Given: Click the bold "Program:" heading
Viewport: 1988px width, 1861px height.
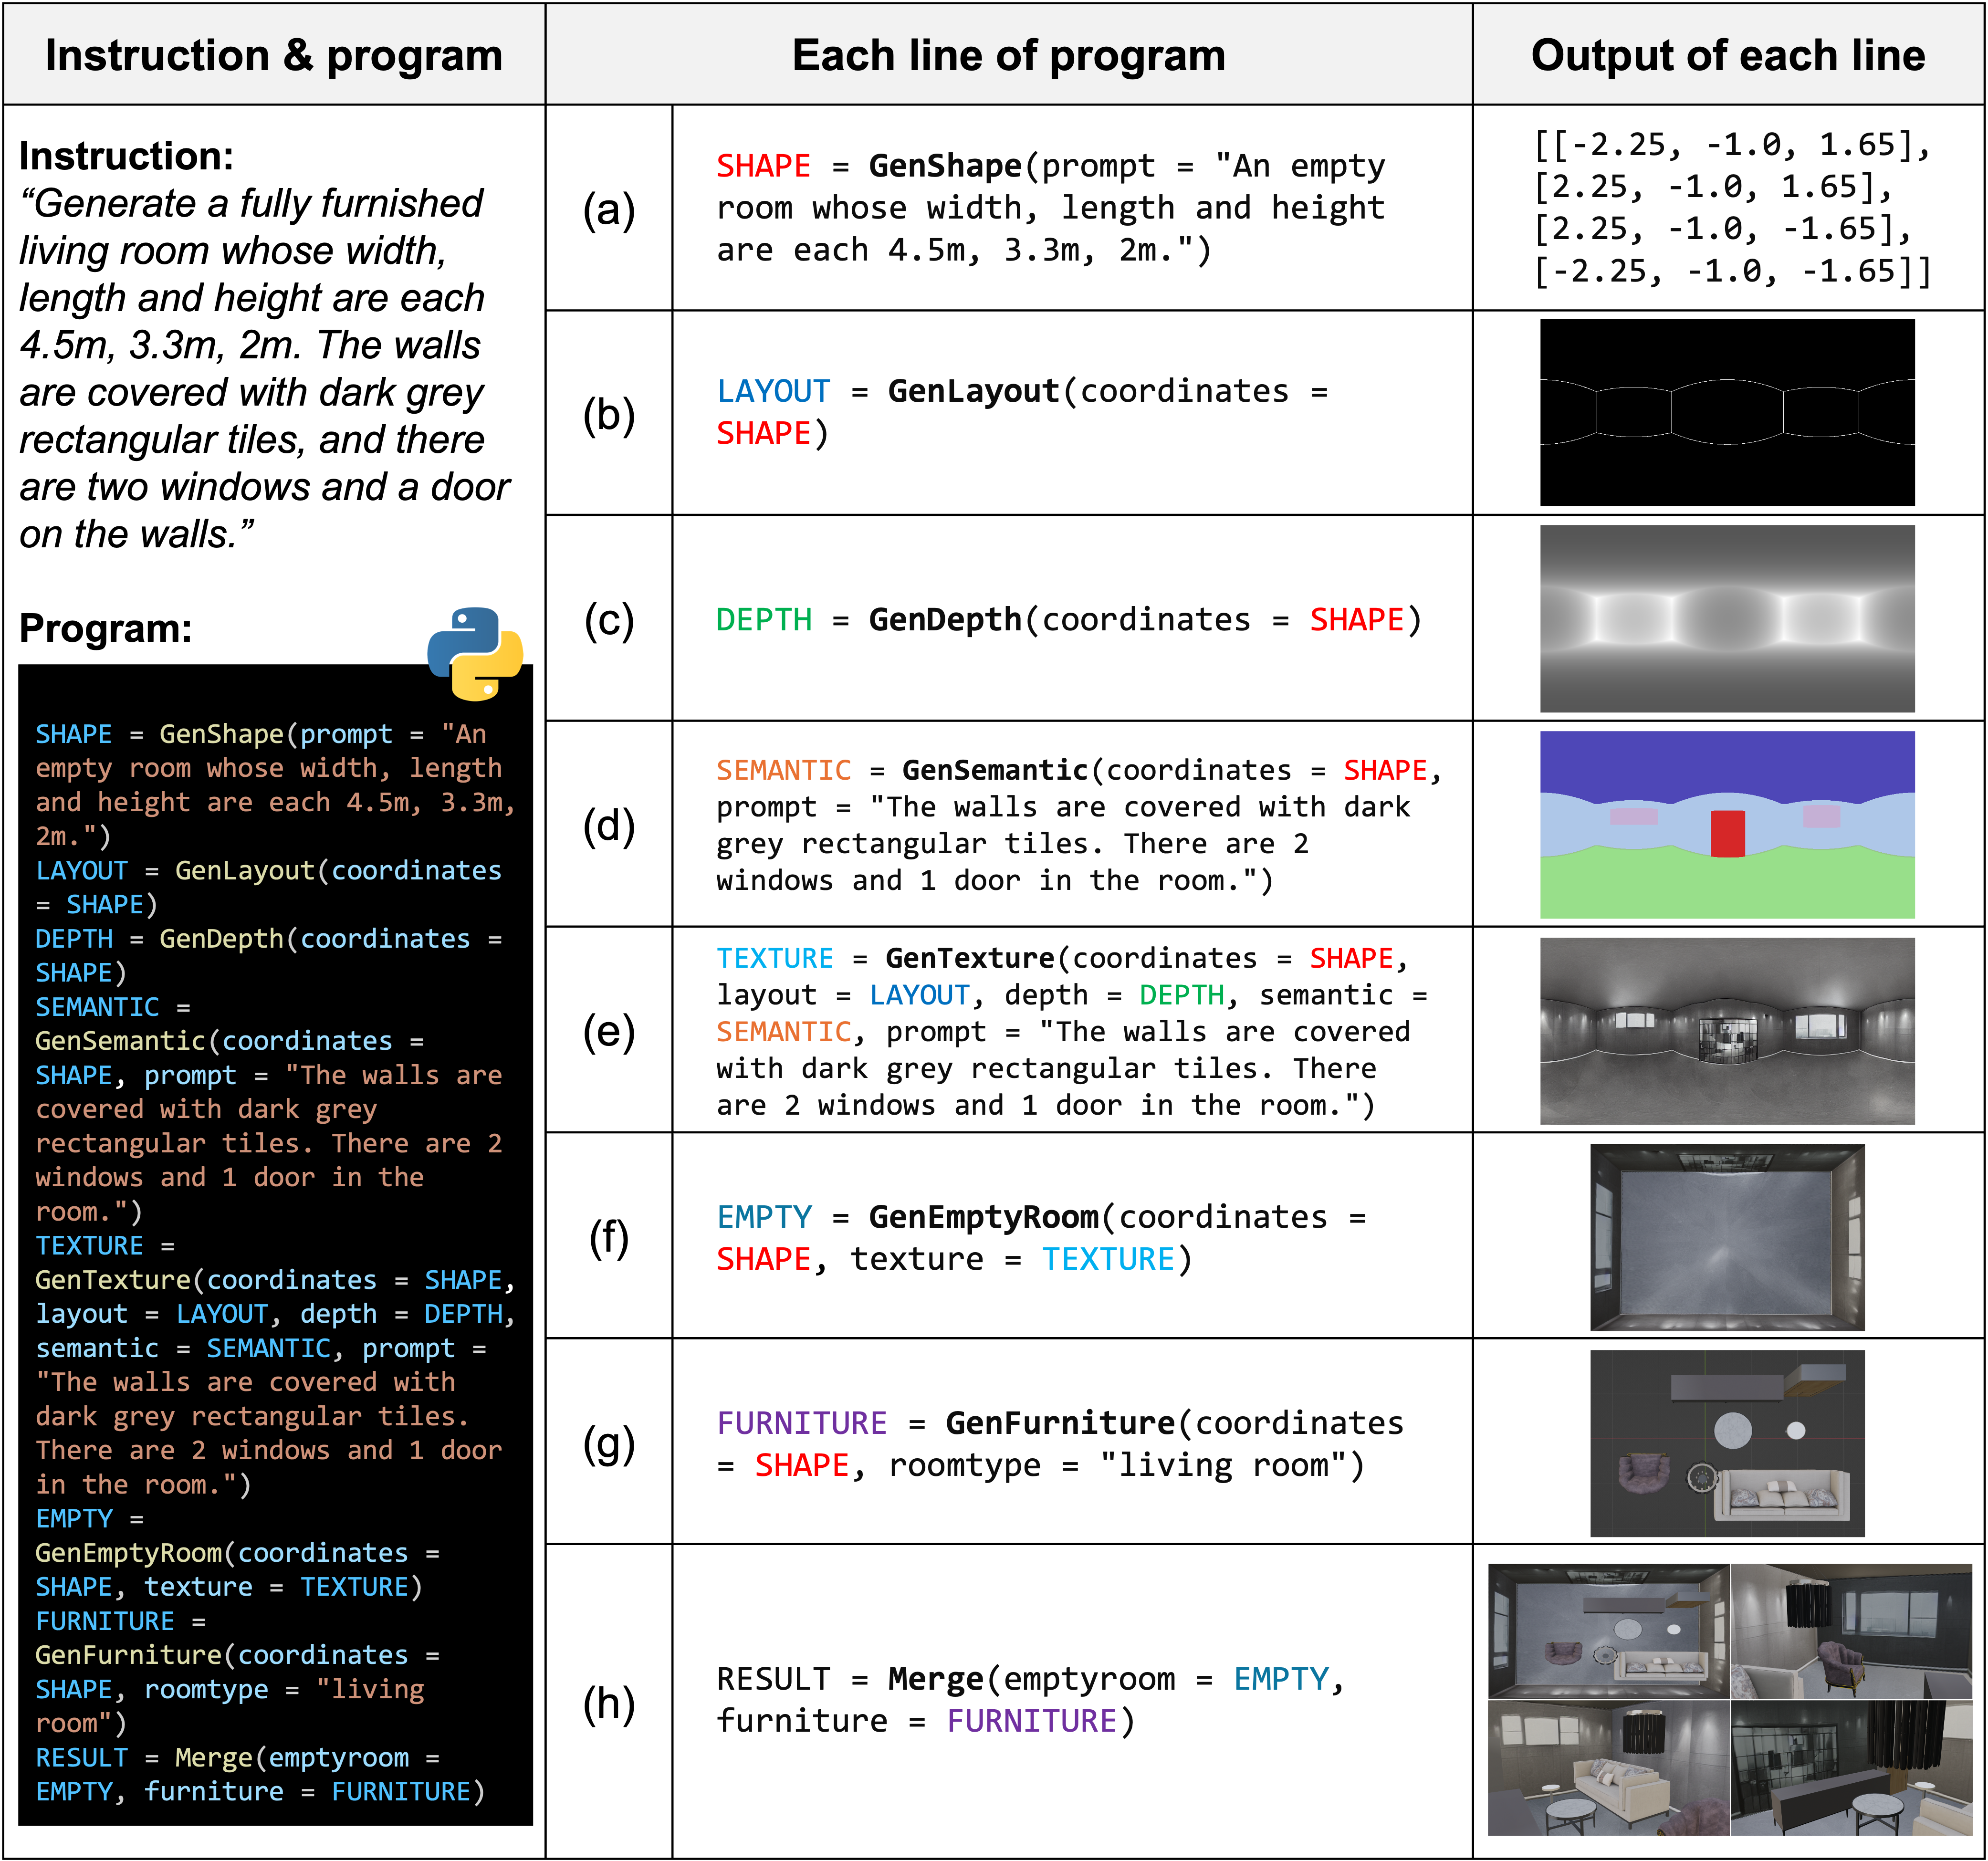Looking at the screenshot, I should coord(105,628).
